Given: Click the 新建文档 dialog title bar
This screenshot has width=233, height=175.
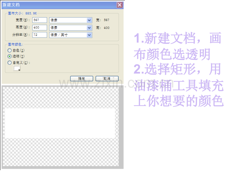Looking at the screenshot, I should [x=51, y=5].
